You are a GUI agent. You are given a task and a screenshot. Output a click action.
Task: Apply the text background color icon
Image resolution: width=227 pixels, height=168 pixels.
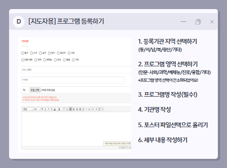59,109
